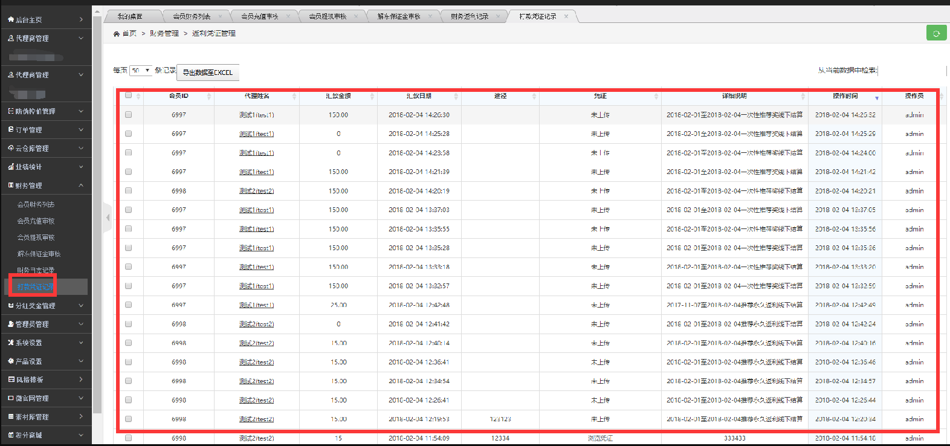The image size is (950, 446).
Task: Click the green refresh button
Action: pos(936,33)
